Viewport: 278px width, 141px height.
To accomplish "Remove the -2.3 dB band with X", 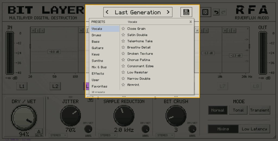I will (234, 31).
